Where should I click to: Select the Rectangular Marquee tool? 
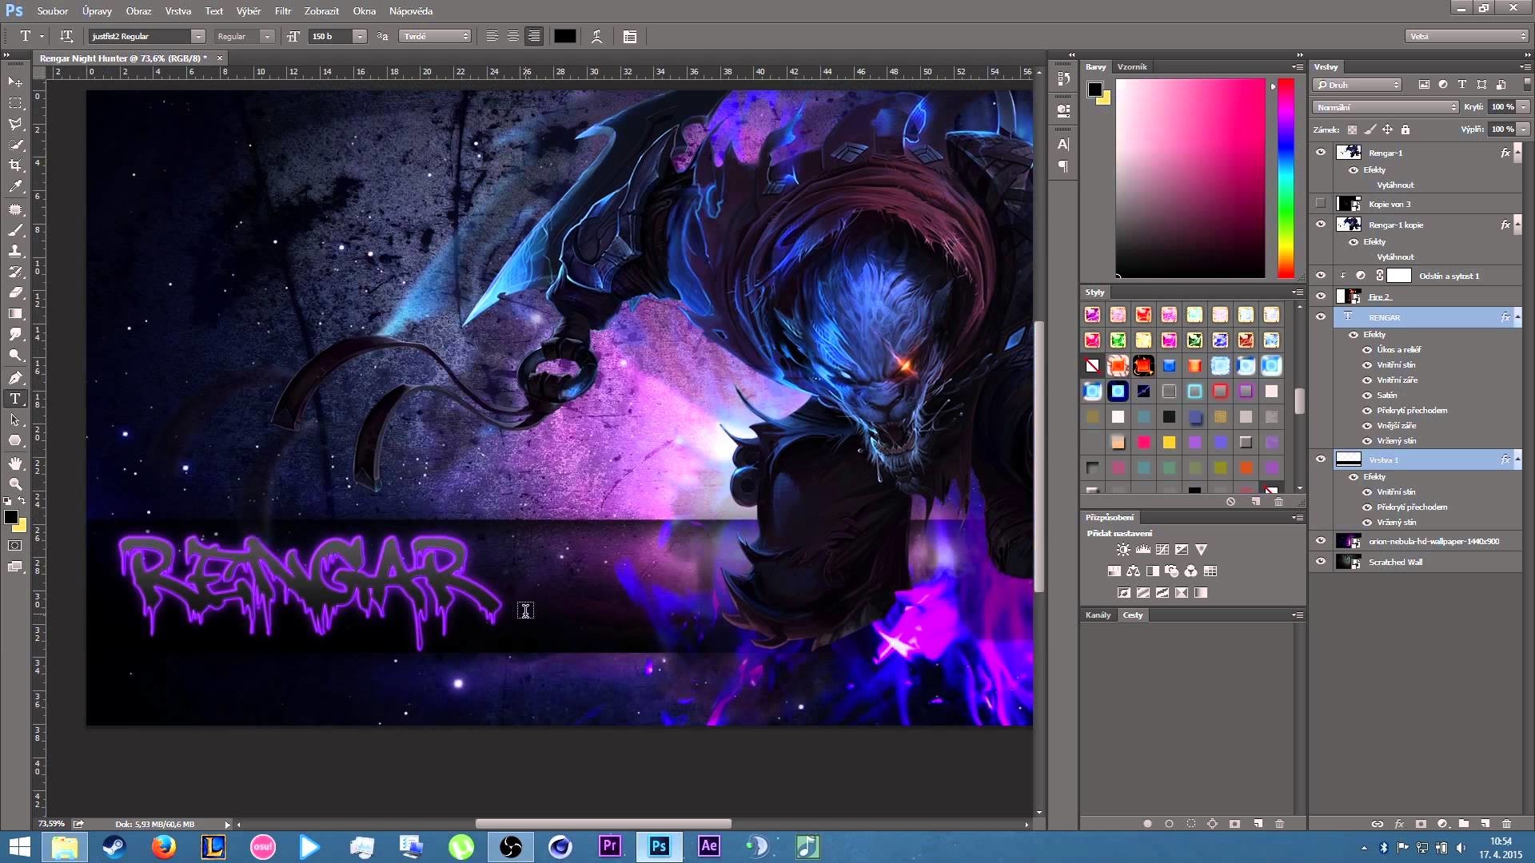pyautogui.click(x=15, y=103)
